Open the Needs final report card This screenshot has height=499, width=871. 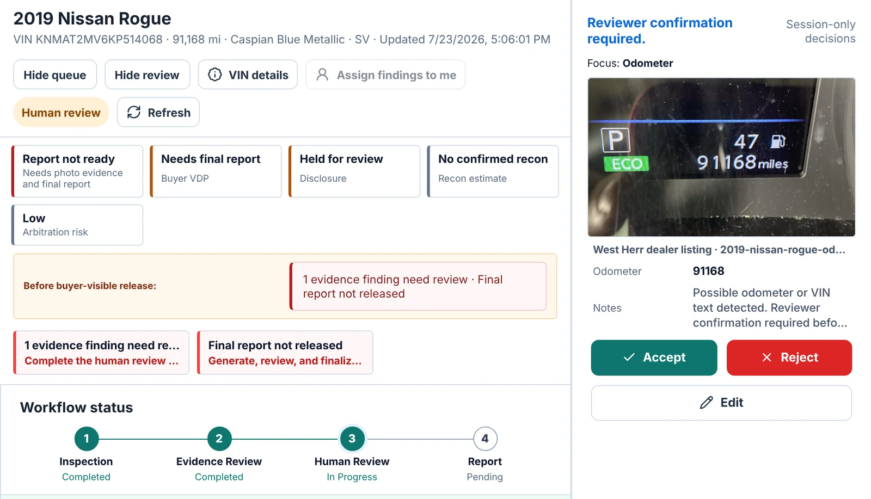(216, 171)
